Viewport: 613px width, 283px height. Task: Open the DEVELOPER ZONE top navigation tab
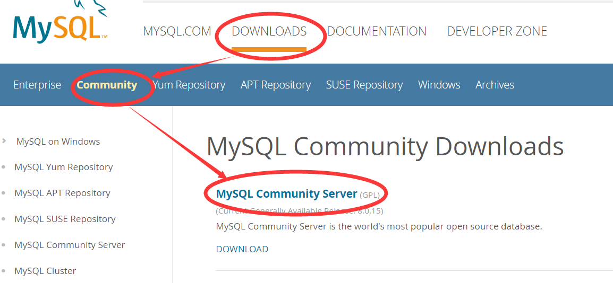[497, 31]
